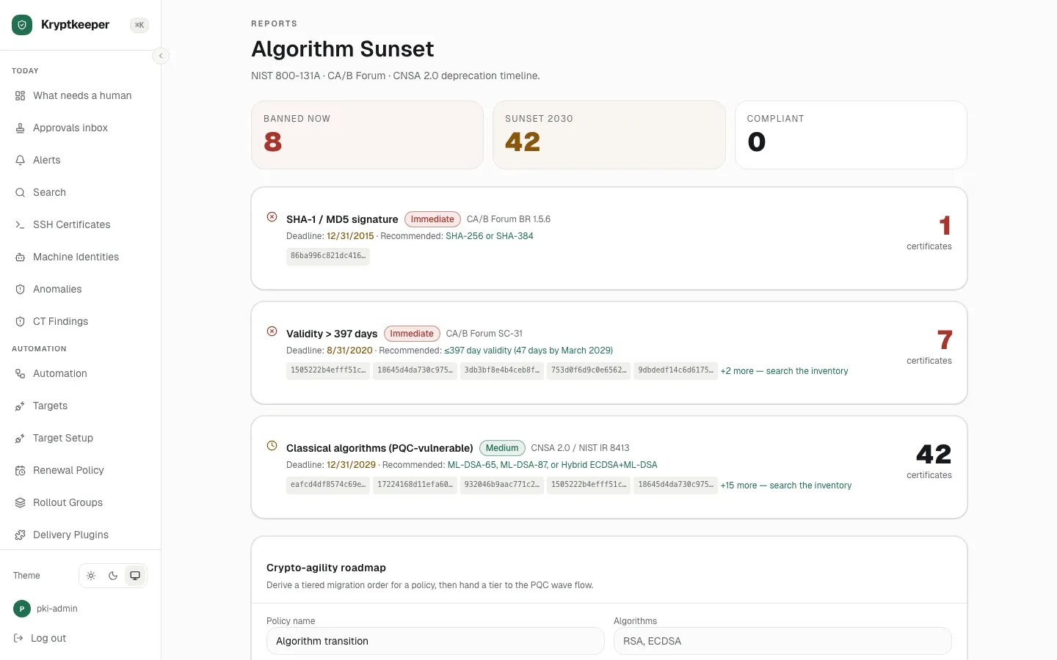Go to SSH Certificates

tap(81, 224)
